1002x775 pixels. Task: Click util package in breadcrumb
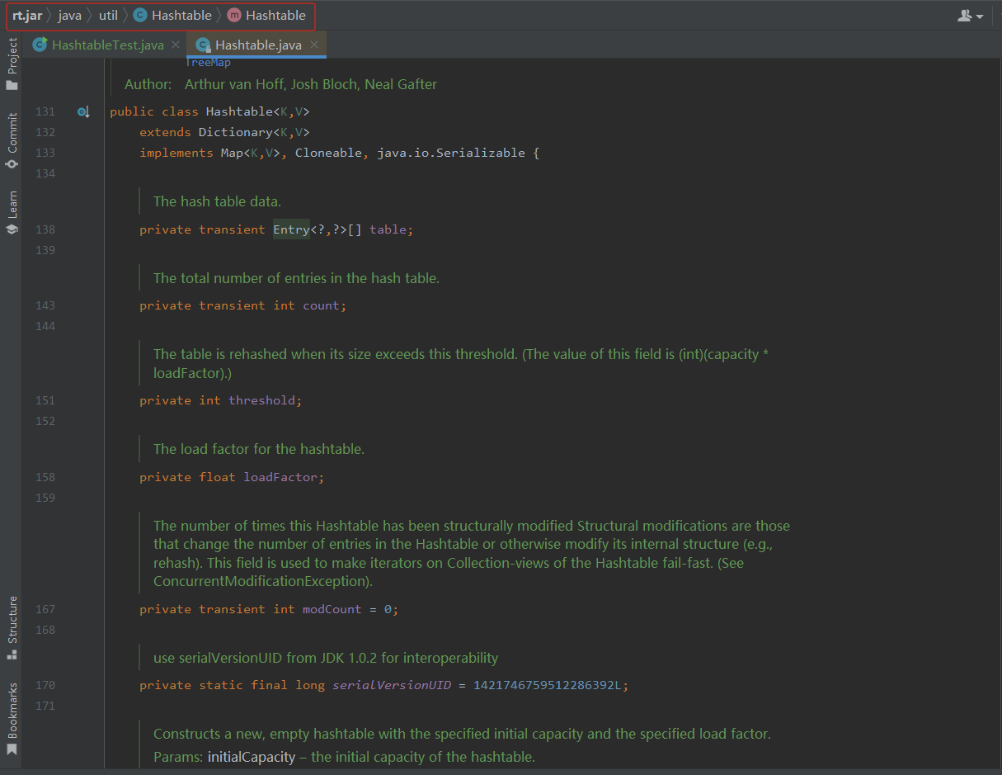108,15
